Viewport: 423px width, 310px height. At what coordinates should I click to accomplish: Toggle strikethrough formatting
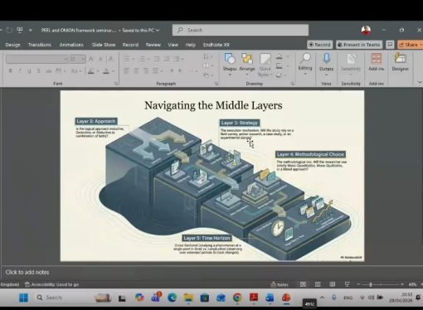pos(49,70)
